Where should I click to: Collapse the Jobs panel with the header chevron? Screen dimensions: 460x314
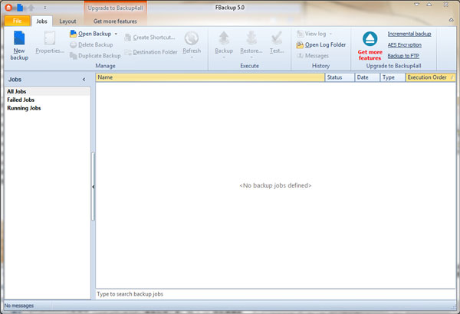click(x=84, y=80)
